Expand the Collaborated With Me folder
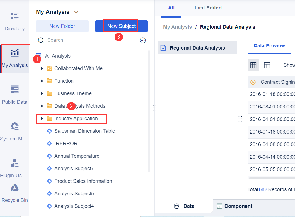The image size is (295, 217). coord(42,68)
